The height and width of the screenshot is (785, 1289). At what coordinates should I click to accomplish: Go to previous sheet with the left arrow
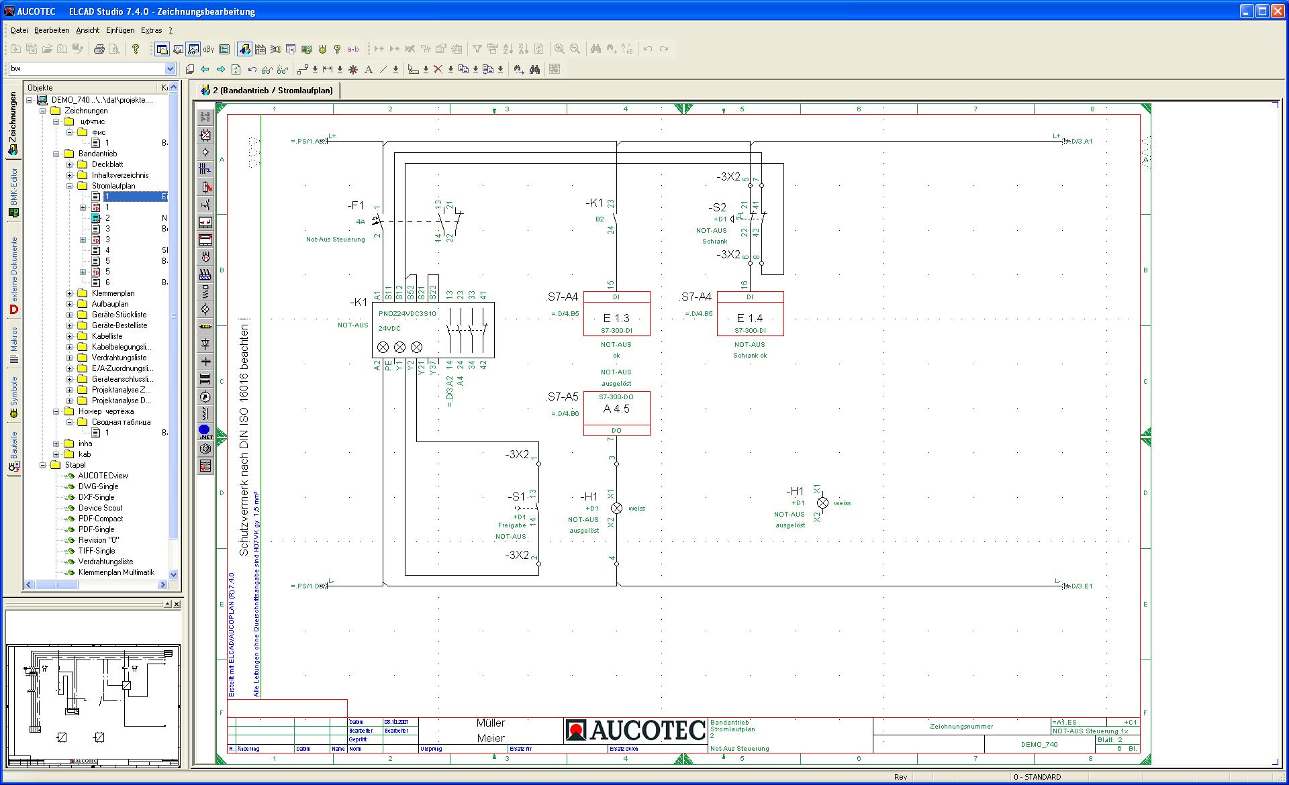[205, 69]
